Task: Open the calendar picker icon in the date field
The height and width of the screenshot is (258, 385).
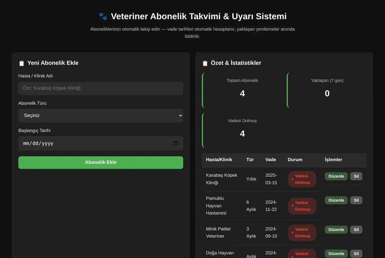Action: pyautogui.click(x=175, y=143)
